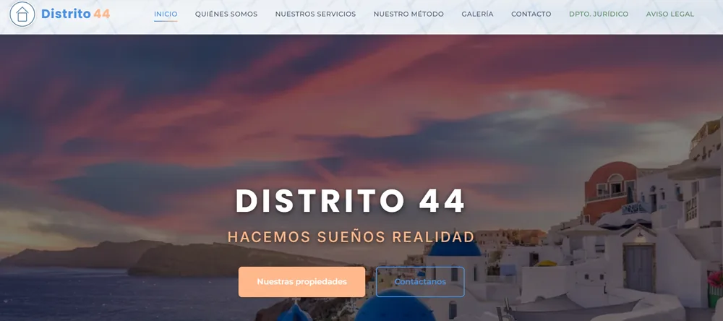723x321 pixels.
Task: Open Nuestros Servicios in navigation
Action: pos(315,14)
